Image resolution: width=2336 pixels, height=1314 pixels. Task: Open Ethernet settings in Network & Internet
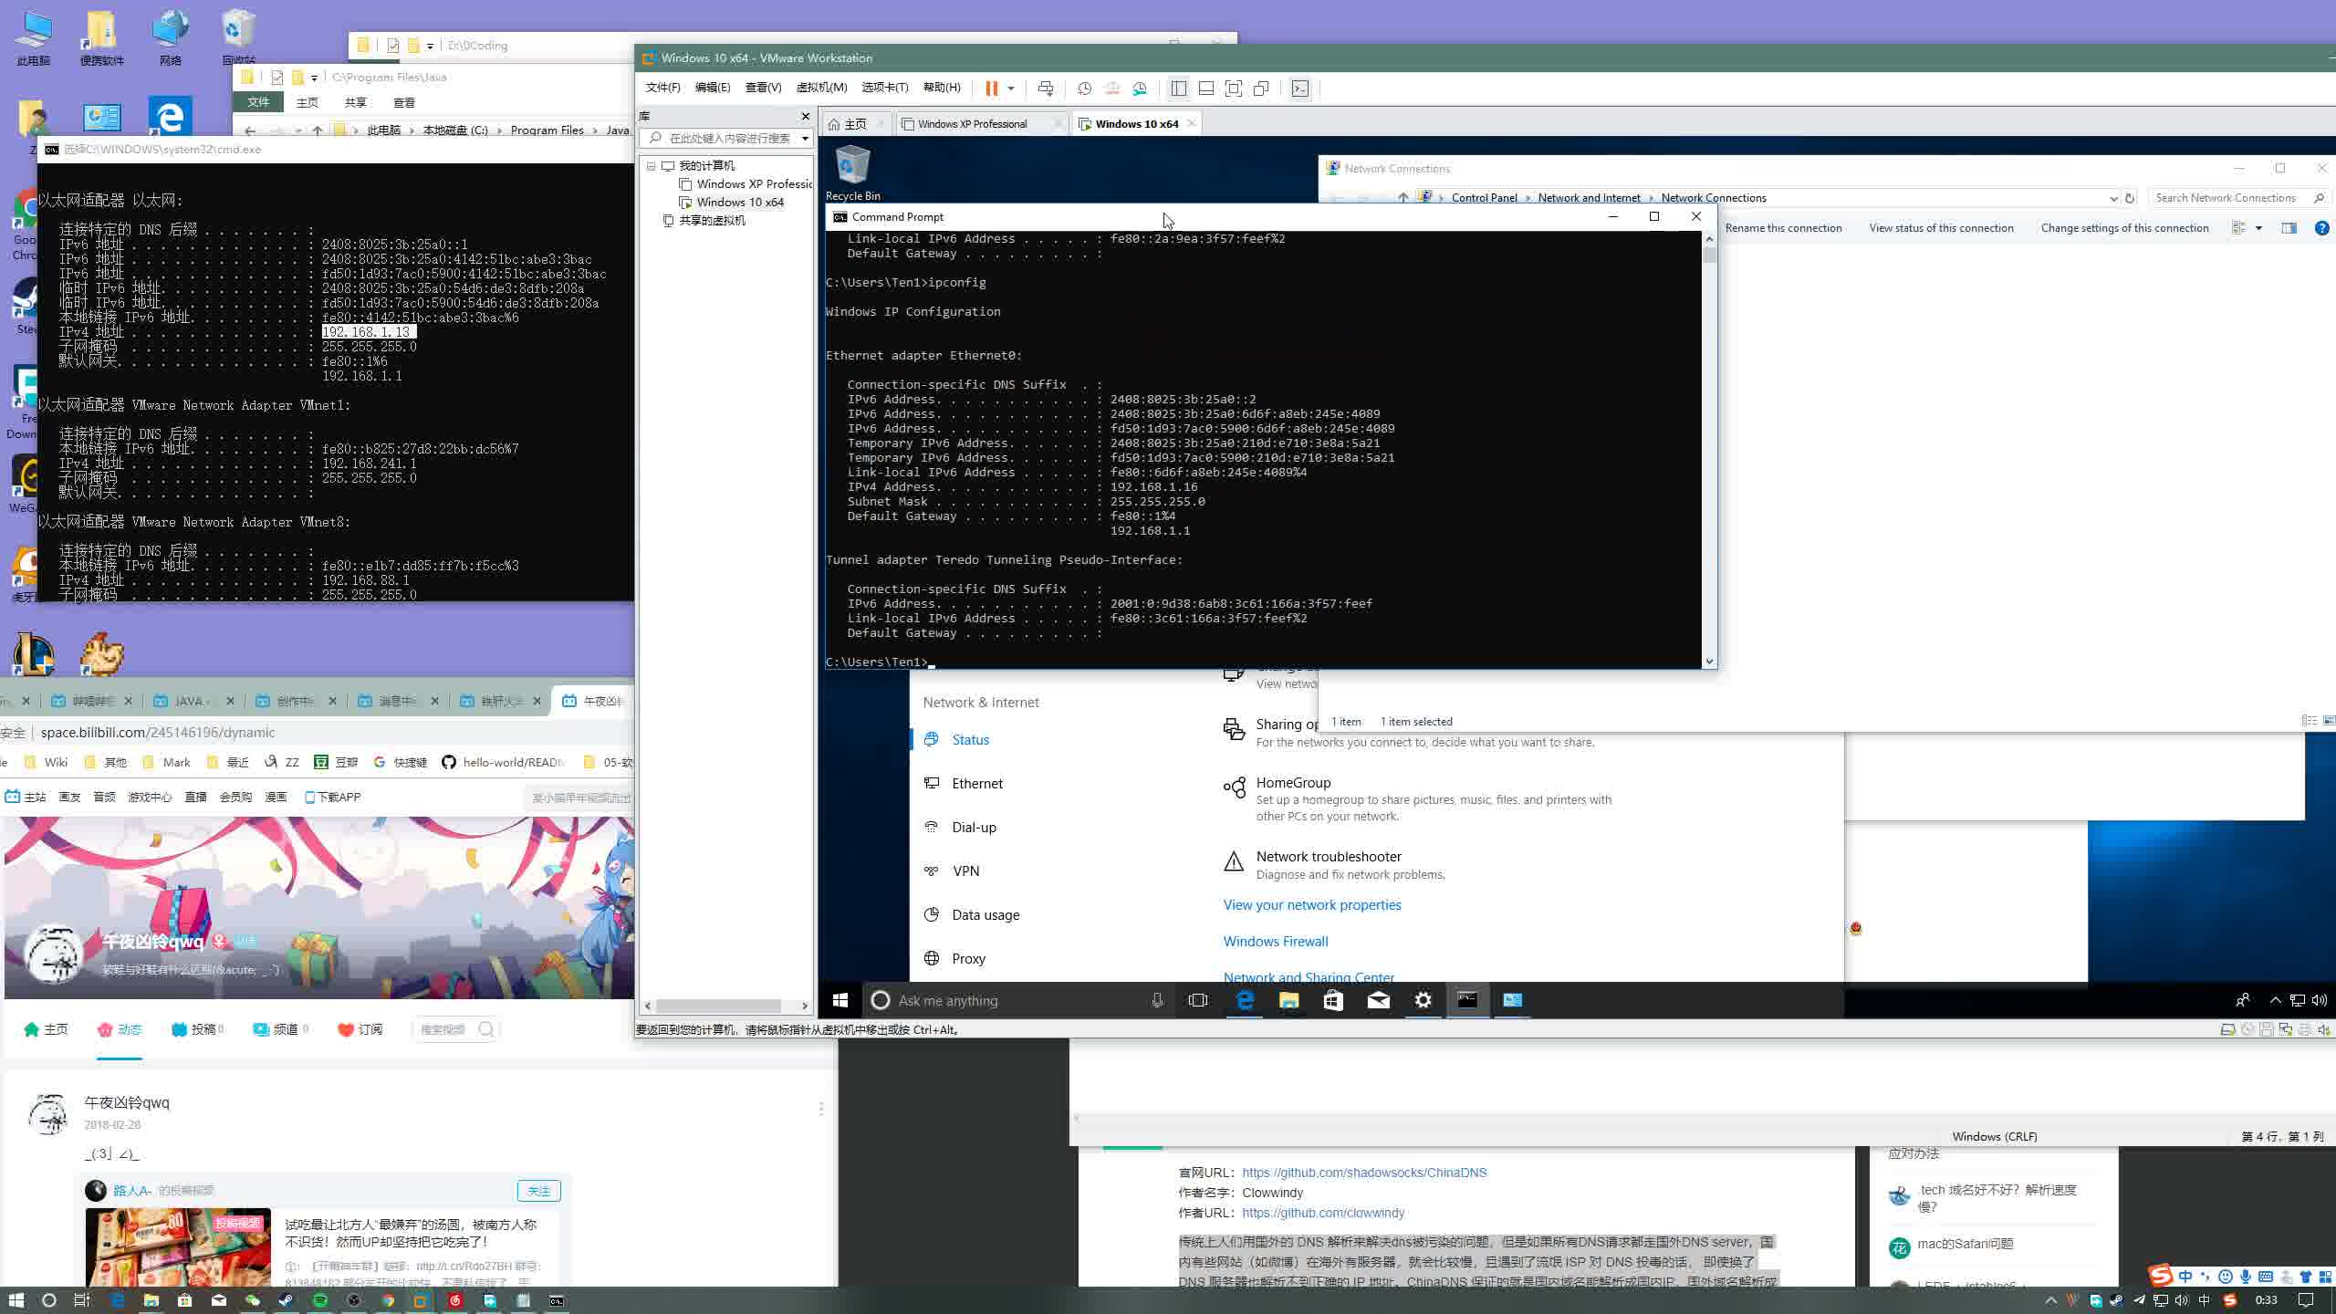pyautogui.click(x=976, y=784)
